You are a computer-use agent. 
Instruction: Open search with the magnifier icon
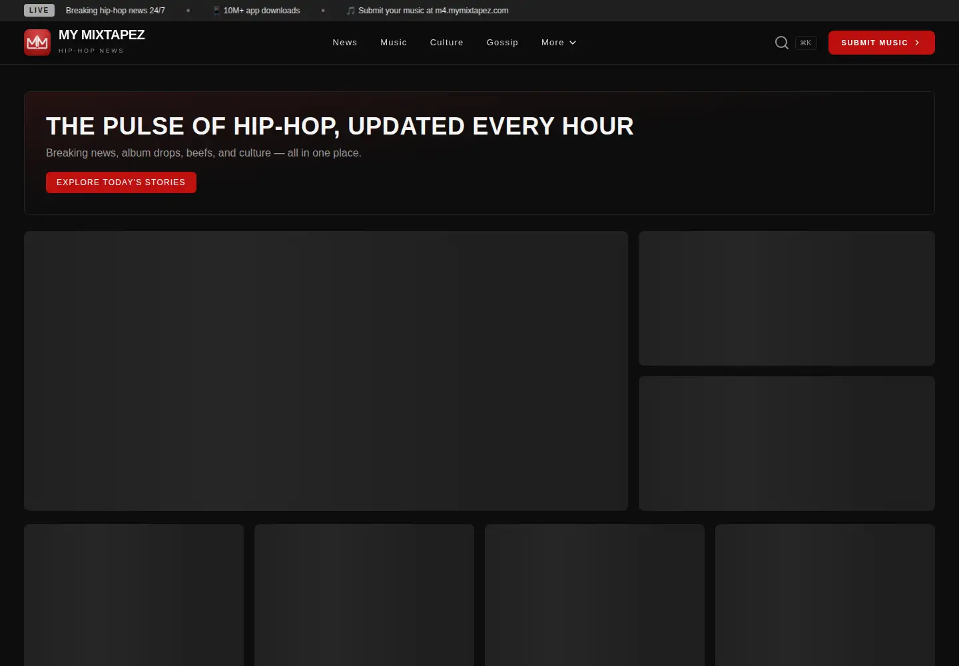pos(782,43)
